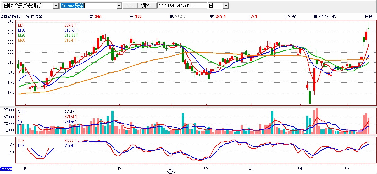This screenshot has height=174, width=377.
Task: Click the M60 moving average label
Action: click(21, 40)
